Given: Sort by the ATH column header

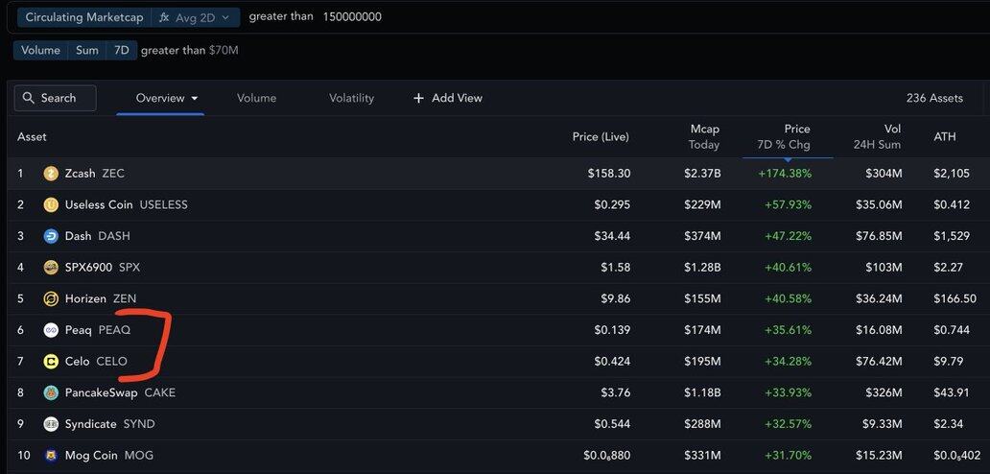Looking at the screenshot, I should (x=944, y=136).
